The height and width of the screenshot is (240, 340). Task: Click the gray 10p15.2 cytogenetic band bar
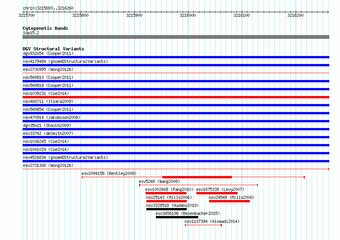point(176,37)
